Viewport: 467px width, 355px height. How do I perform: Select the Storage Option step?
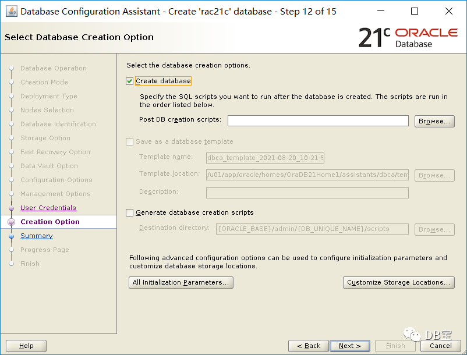45,138
